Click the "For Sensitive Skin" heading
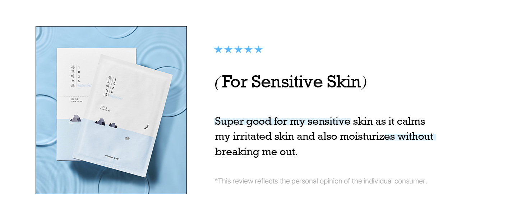The image size is (526, 215). [x=291, y=82]
